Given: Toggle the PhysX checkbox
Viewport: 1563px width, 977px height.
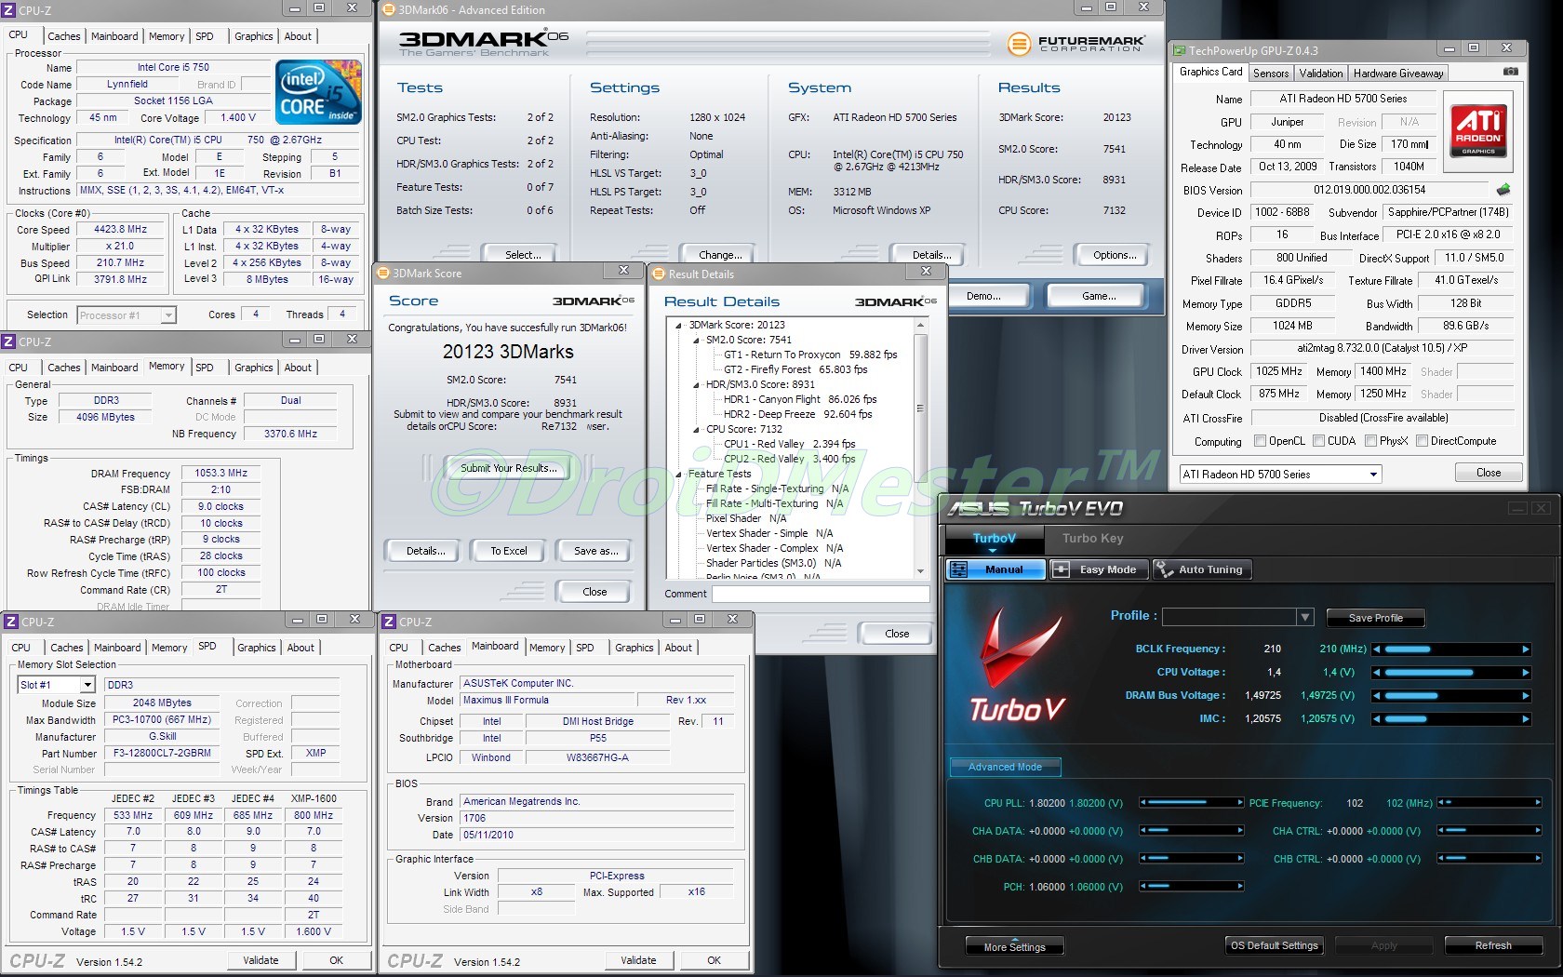Looking at the screenshot, I should (x=1370, y=441).
